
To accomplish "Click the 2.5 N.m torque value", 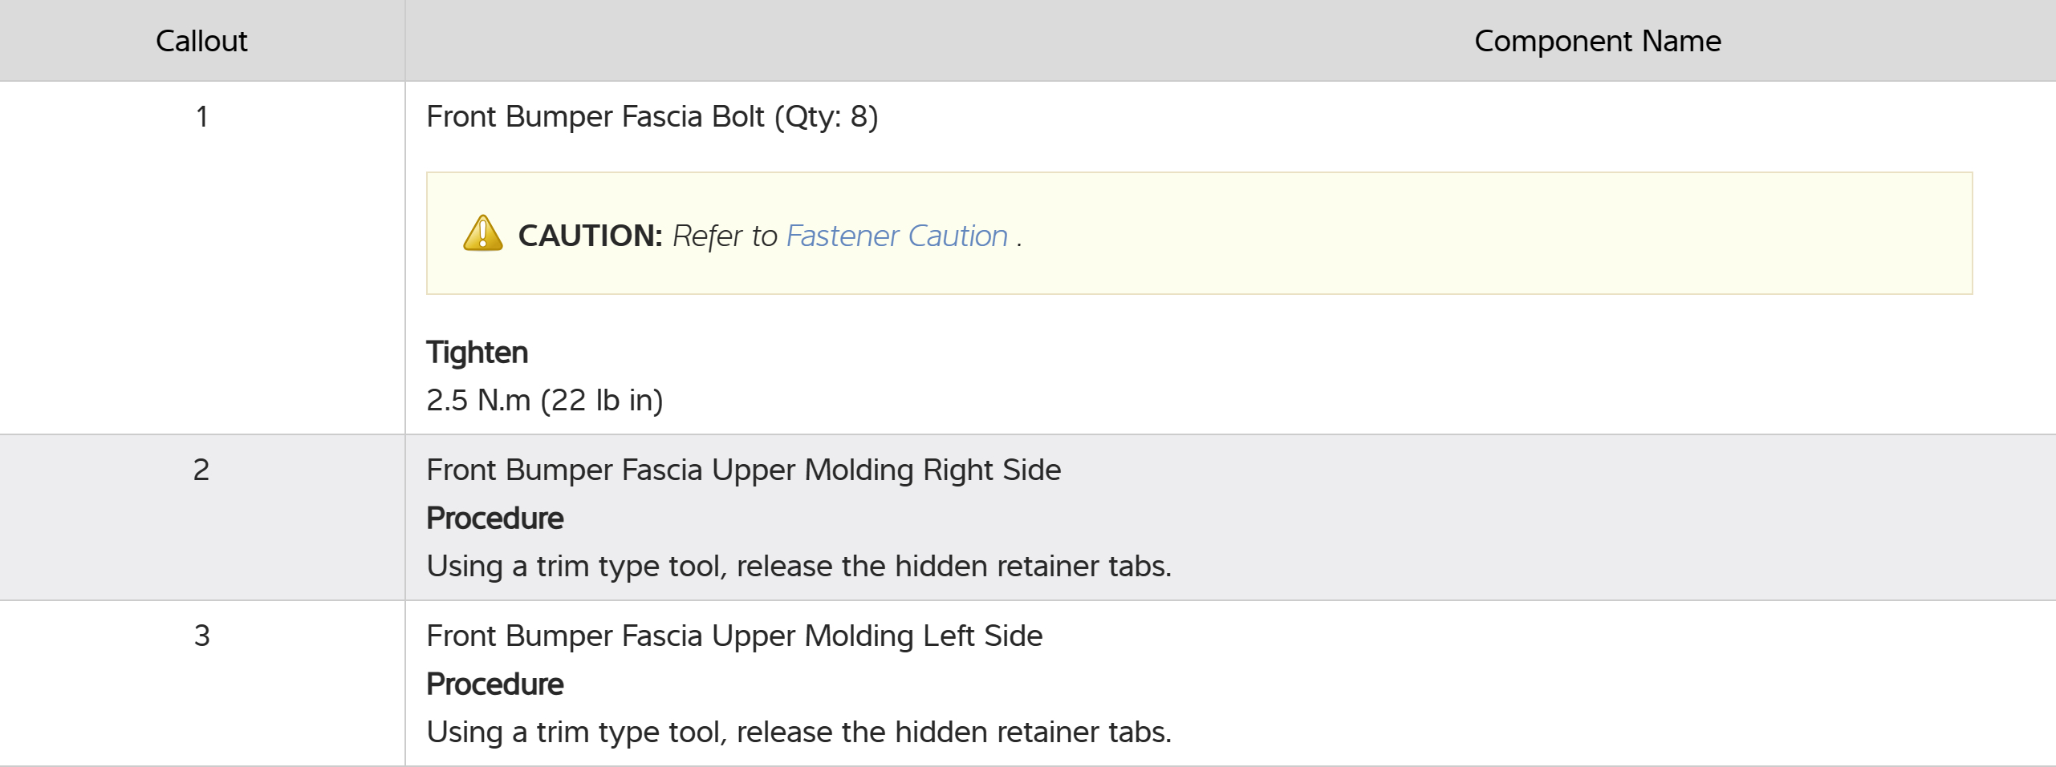I will pyautogui.click(x=478, y=400).
